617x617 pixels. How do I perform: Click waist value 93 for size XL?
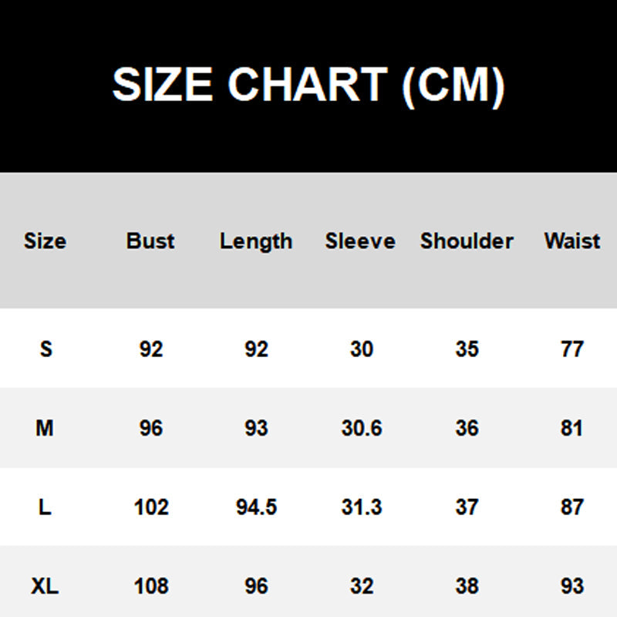tap(571, 586)
